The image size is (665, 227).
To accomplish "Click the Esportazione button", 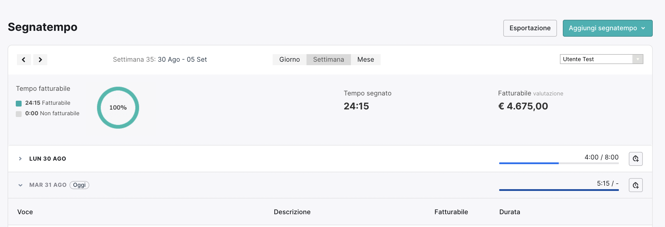I will (530, 28).
